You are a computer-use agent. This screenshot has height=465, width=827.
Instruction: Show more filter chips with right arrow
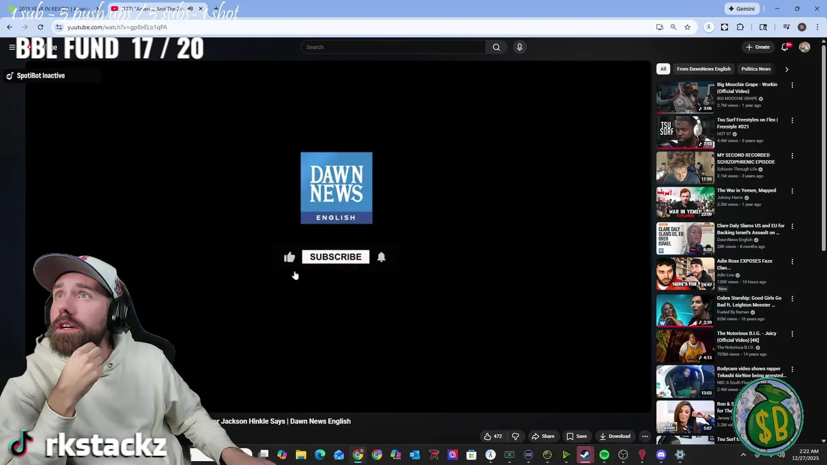click(x=786, y=69)
